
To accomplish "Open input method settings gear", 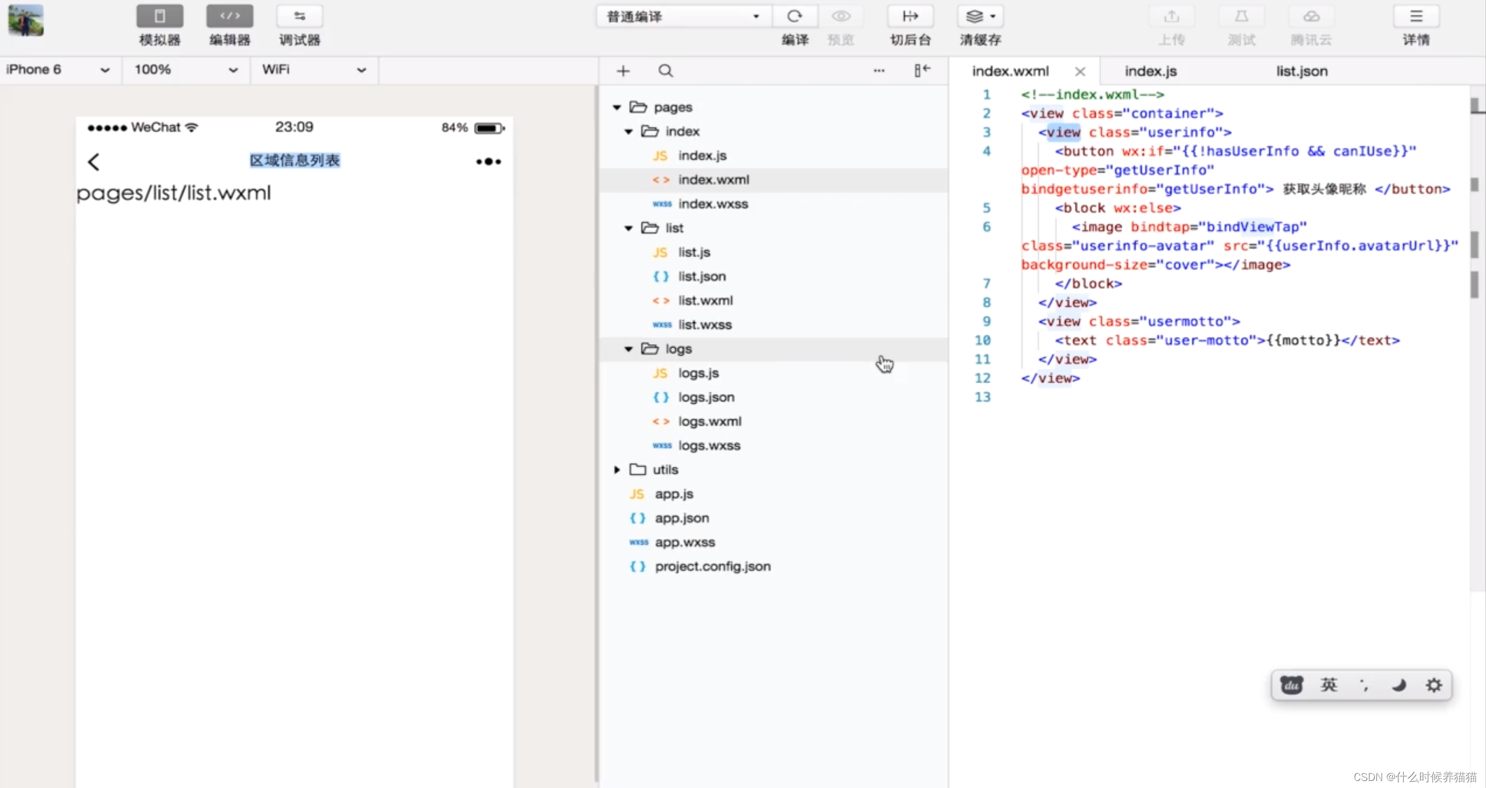I will [x=1434, y=685].
